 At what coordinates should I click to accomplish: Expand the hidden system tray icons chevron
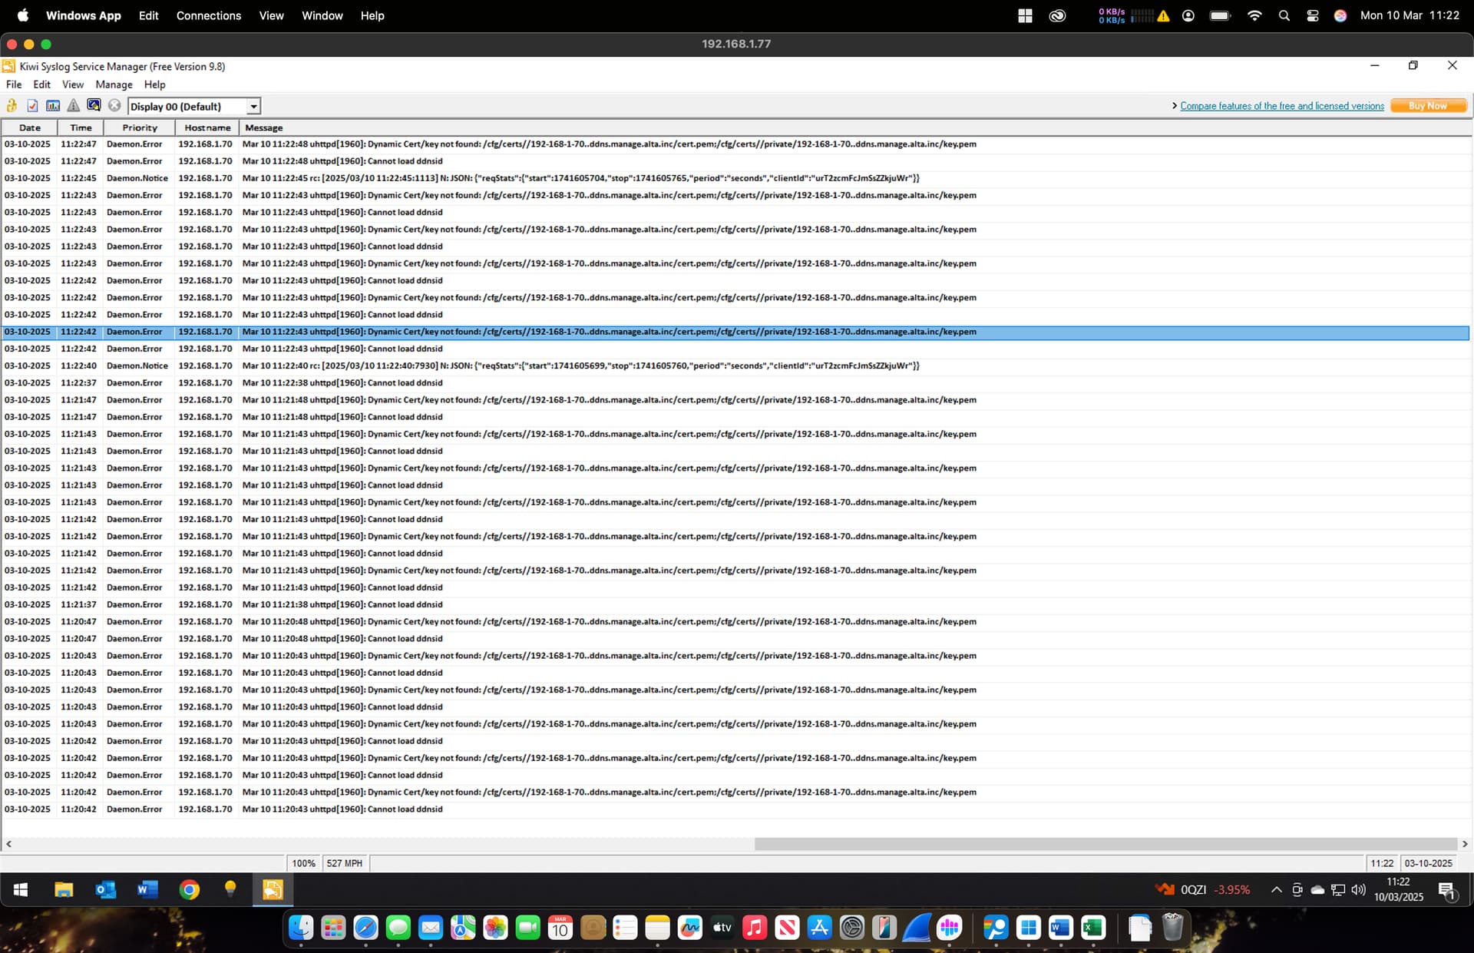tap(1276, 889)
